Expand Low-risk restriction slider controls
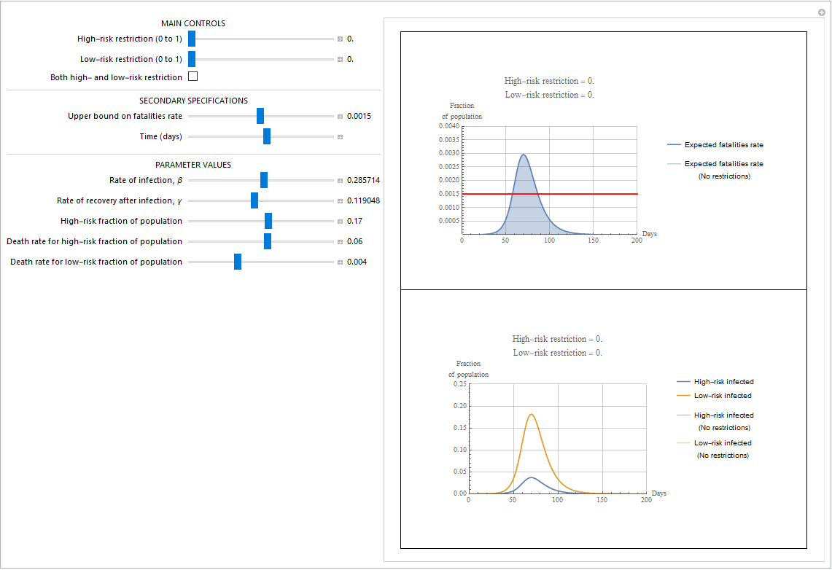Screen dimensions: 832x570 coord(340,59)
